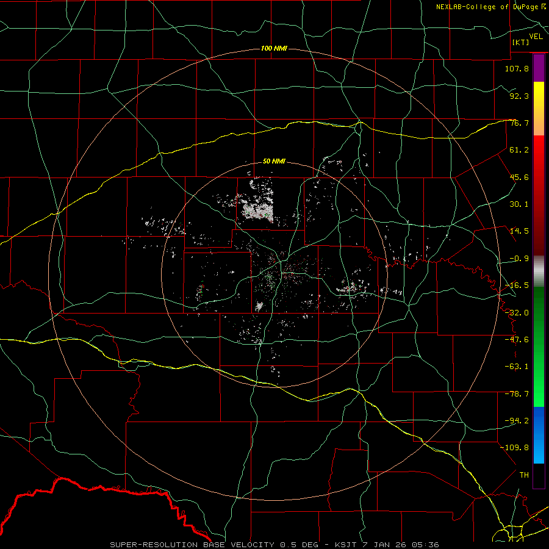The width and height of the screenshot is (549, 549).
Task: Click the 100 NMI range ring label
Action: coord(274,48)
